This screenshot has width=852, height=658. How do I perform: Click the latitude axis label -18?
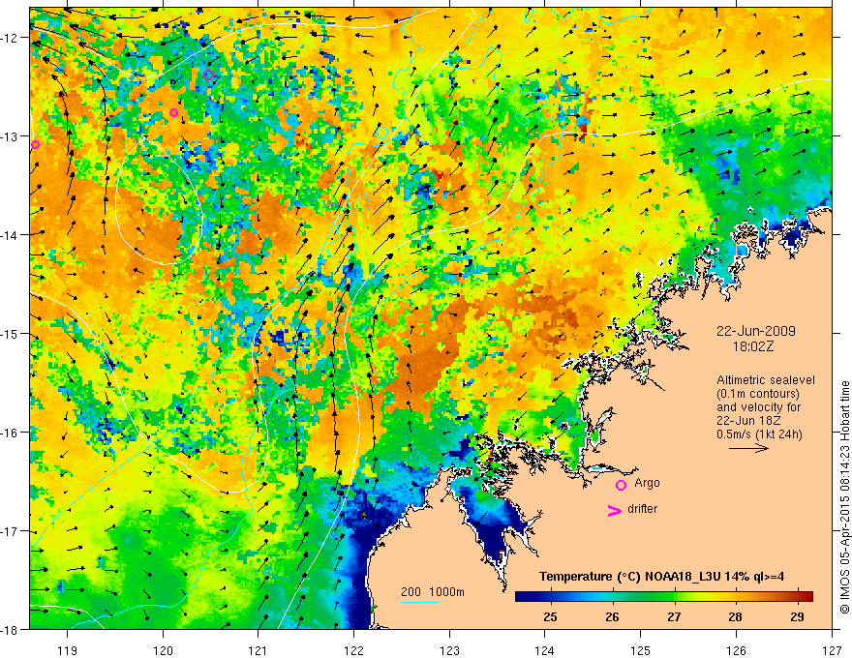(11, 629)
